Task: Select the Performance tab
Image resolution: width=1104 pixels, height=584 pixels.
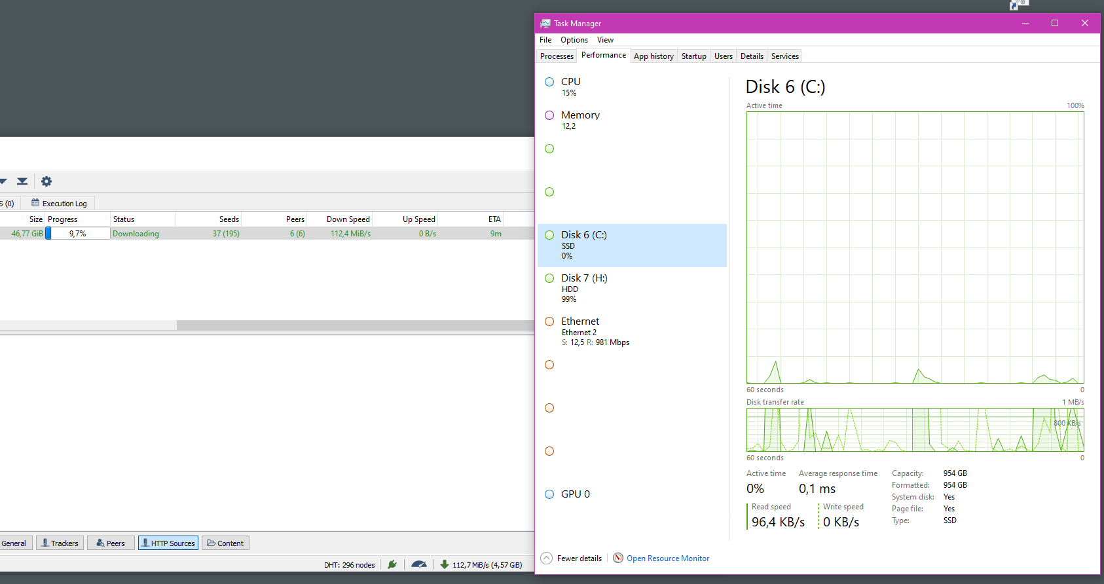Action: tap(604, 55)
